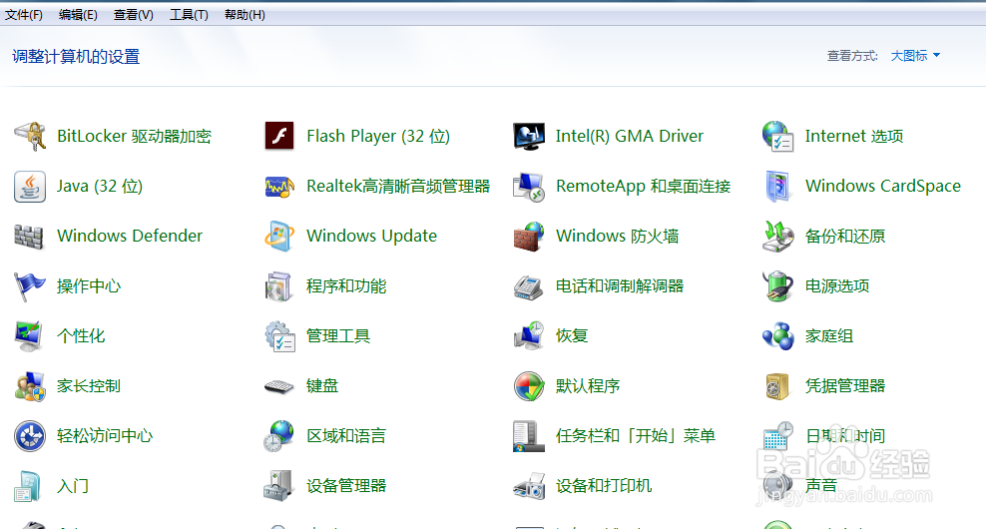Open the 轻松访问中心 text link
This screenshot has height=529, width=986.
[105, 436]
